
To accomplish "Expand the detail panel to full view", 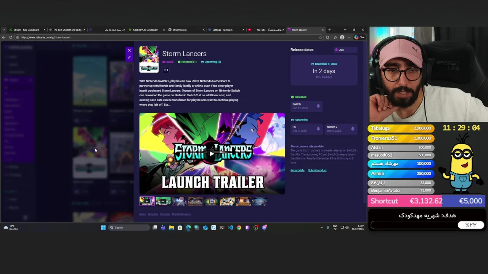I will pos(129,57).
